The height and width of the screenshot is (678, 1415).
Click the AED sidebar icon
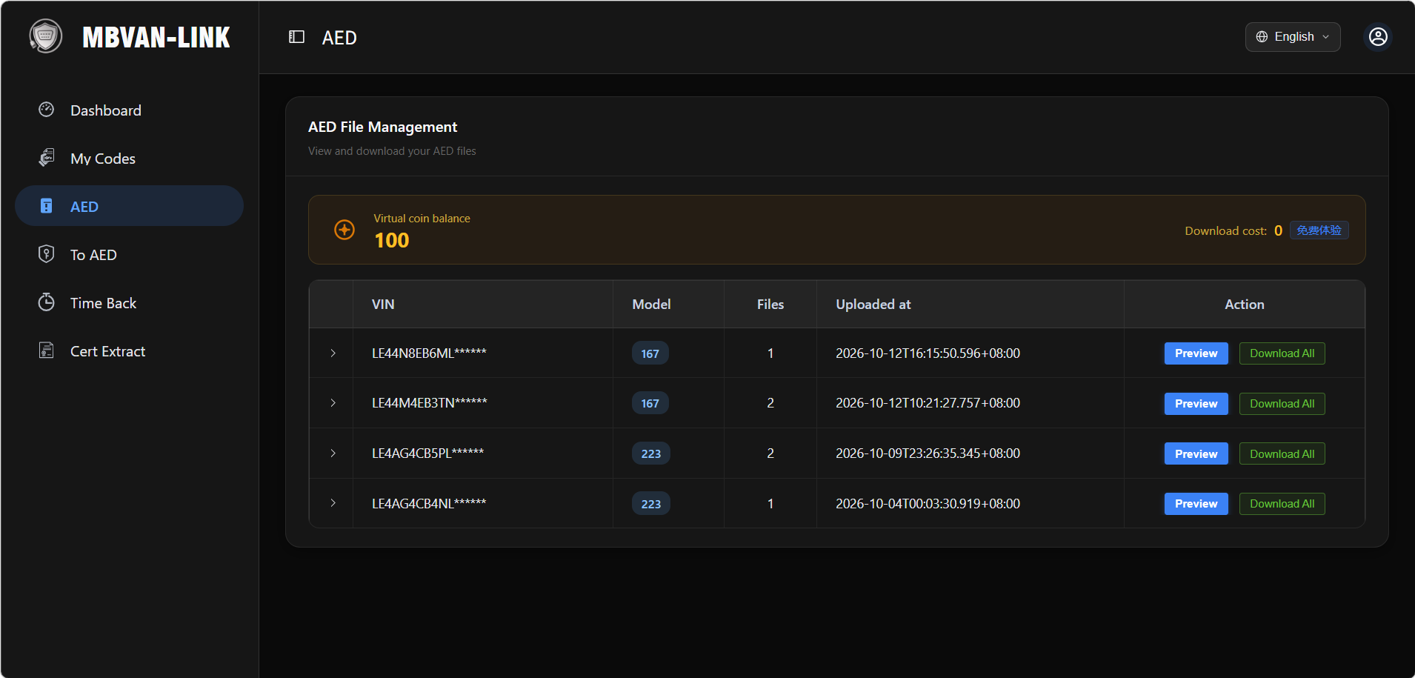[x=47, y=206]
